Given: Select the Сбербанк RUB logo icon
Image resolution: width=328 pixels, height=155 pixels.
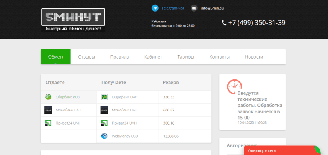Looking at the screenshot, I should pyautogui.click(x=48, y=97).
